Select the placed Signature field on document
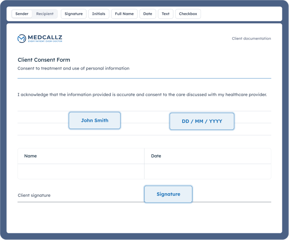The width and height of the screenshot is (289, 240). click(x=168, y=194)
